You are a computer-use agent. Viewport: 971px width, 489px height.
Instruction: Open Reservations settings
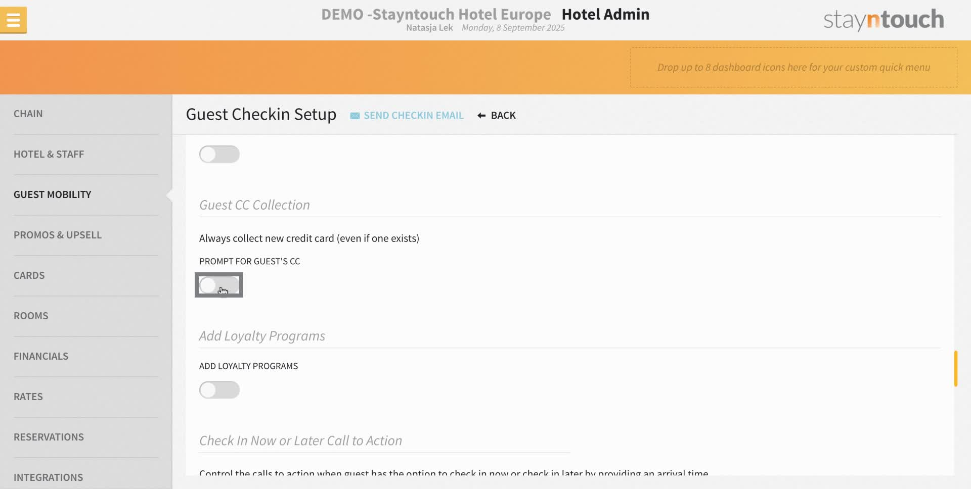coord(49,437)
